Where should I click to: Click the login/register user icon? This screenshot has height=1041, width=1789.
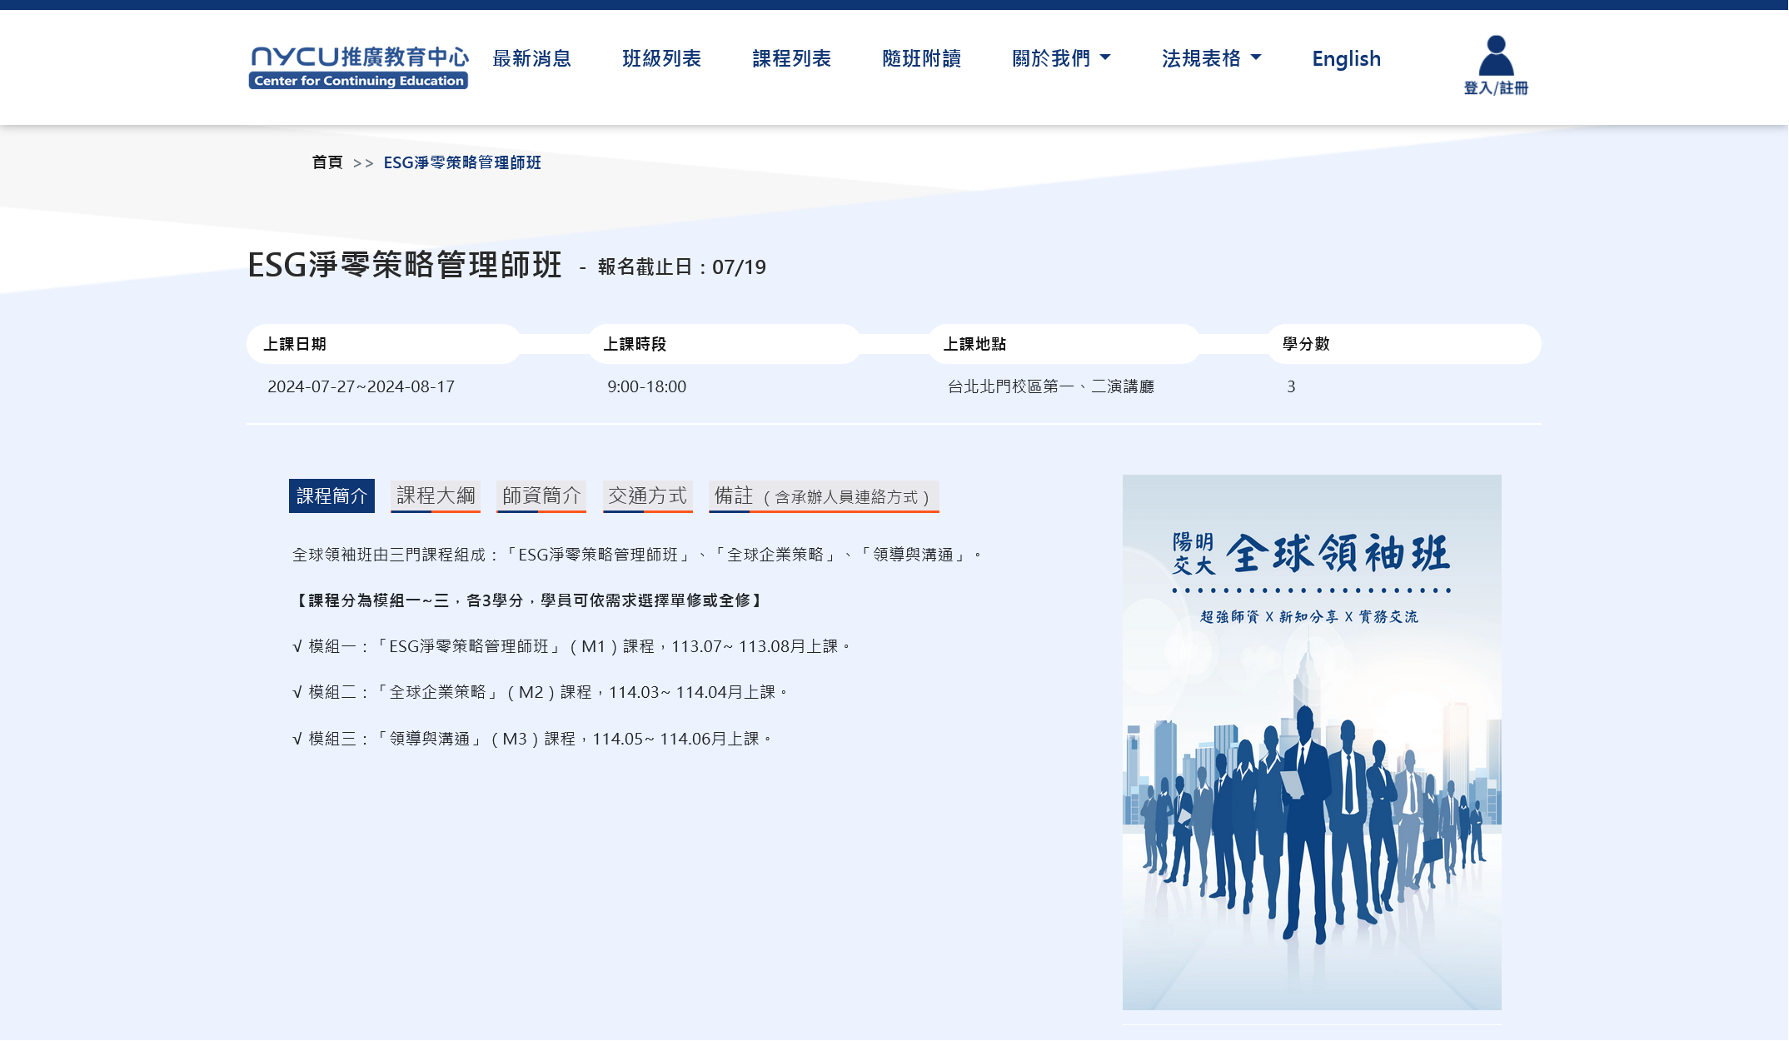click(1496, 55)
